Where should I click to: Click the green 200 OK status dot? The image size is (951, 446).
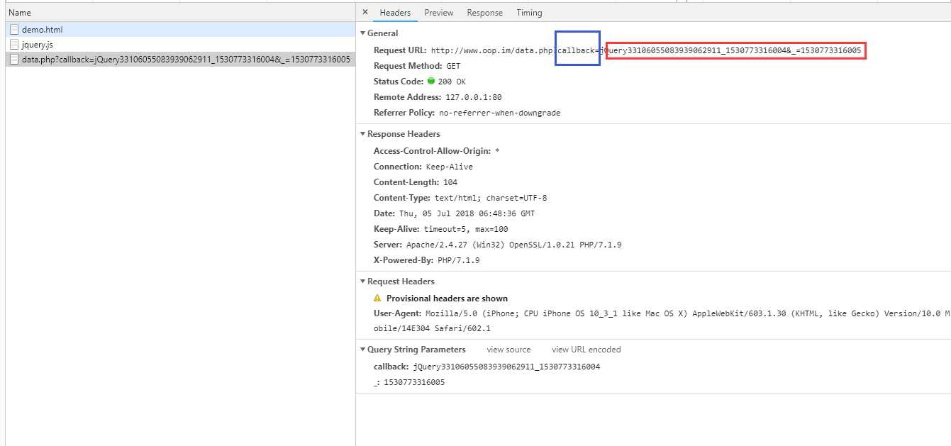point(432,82)
